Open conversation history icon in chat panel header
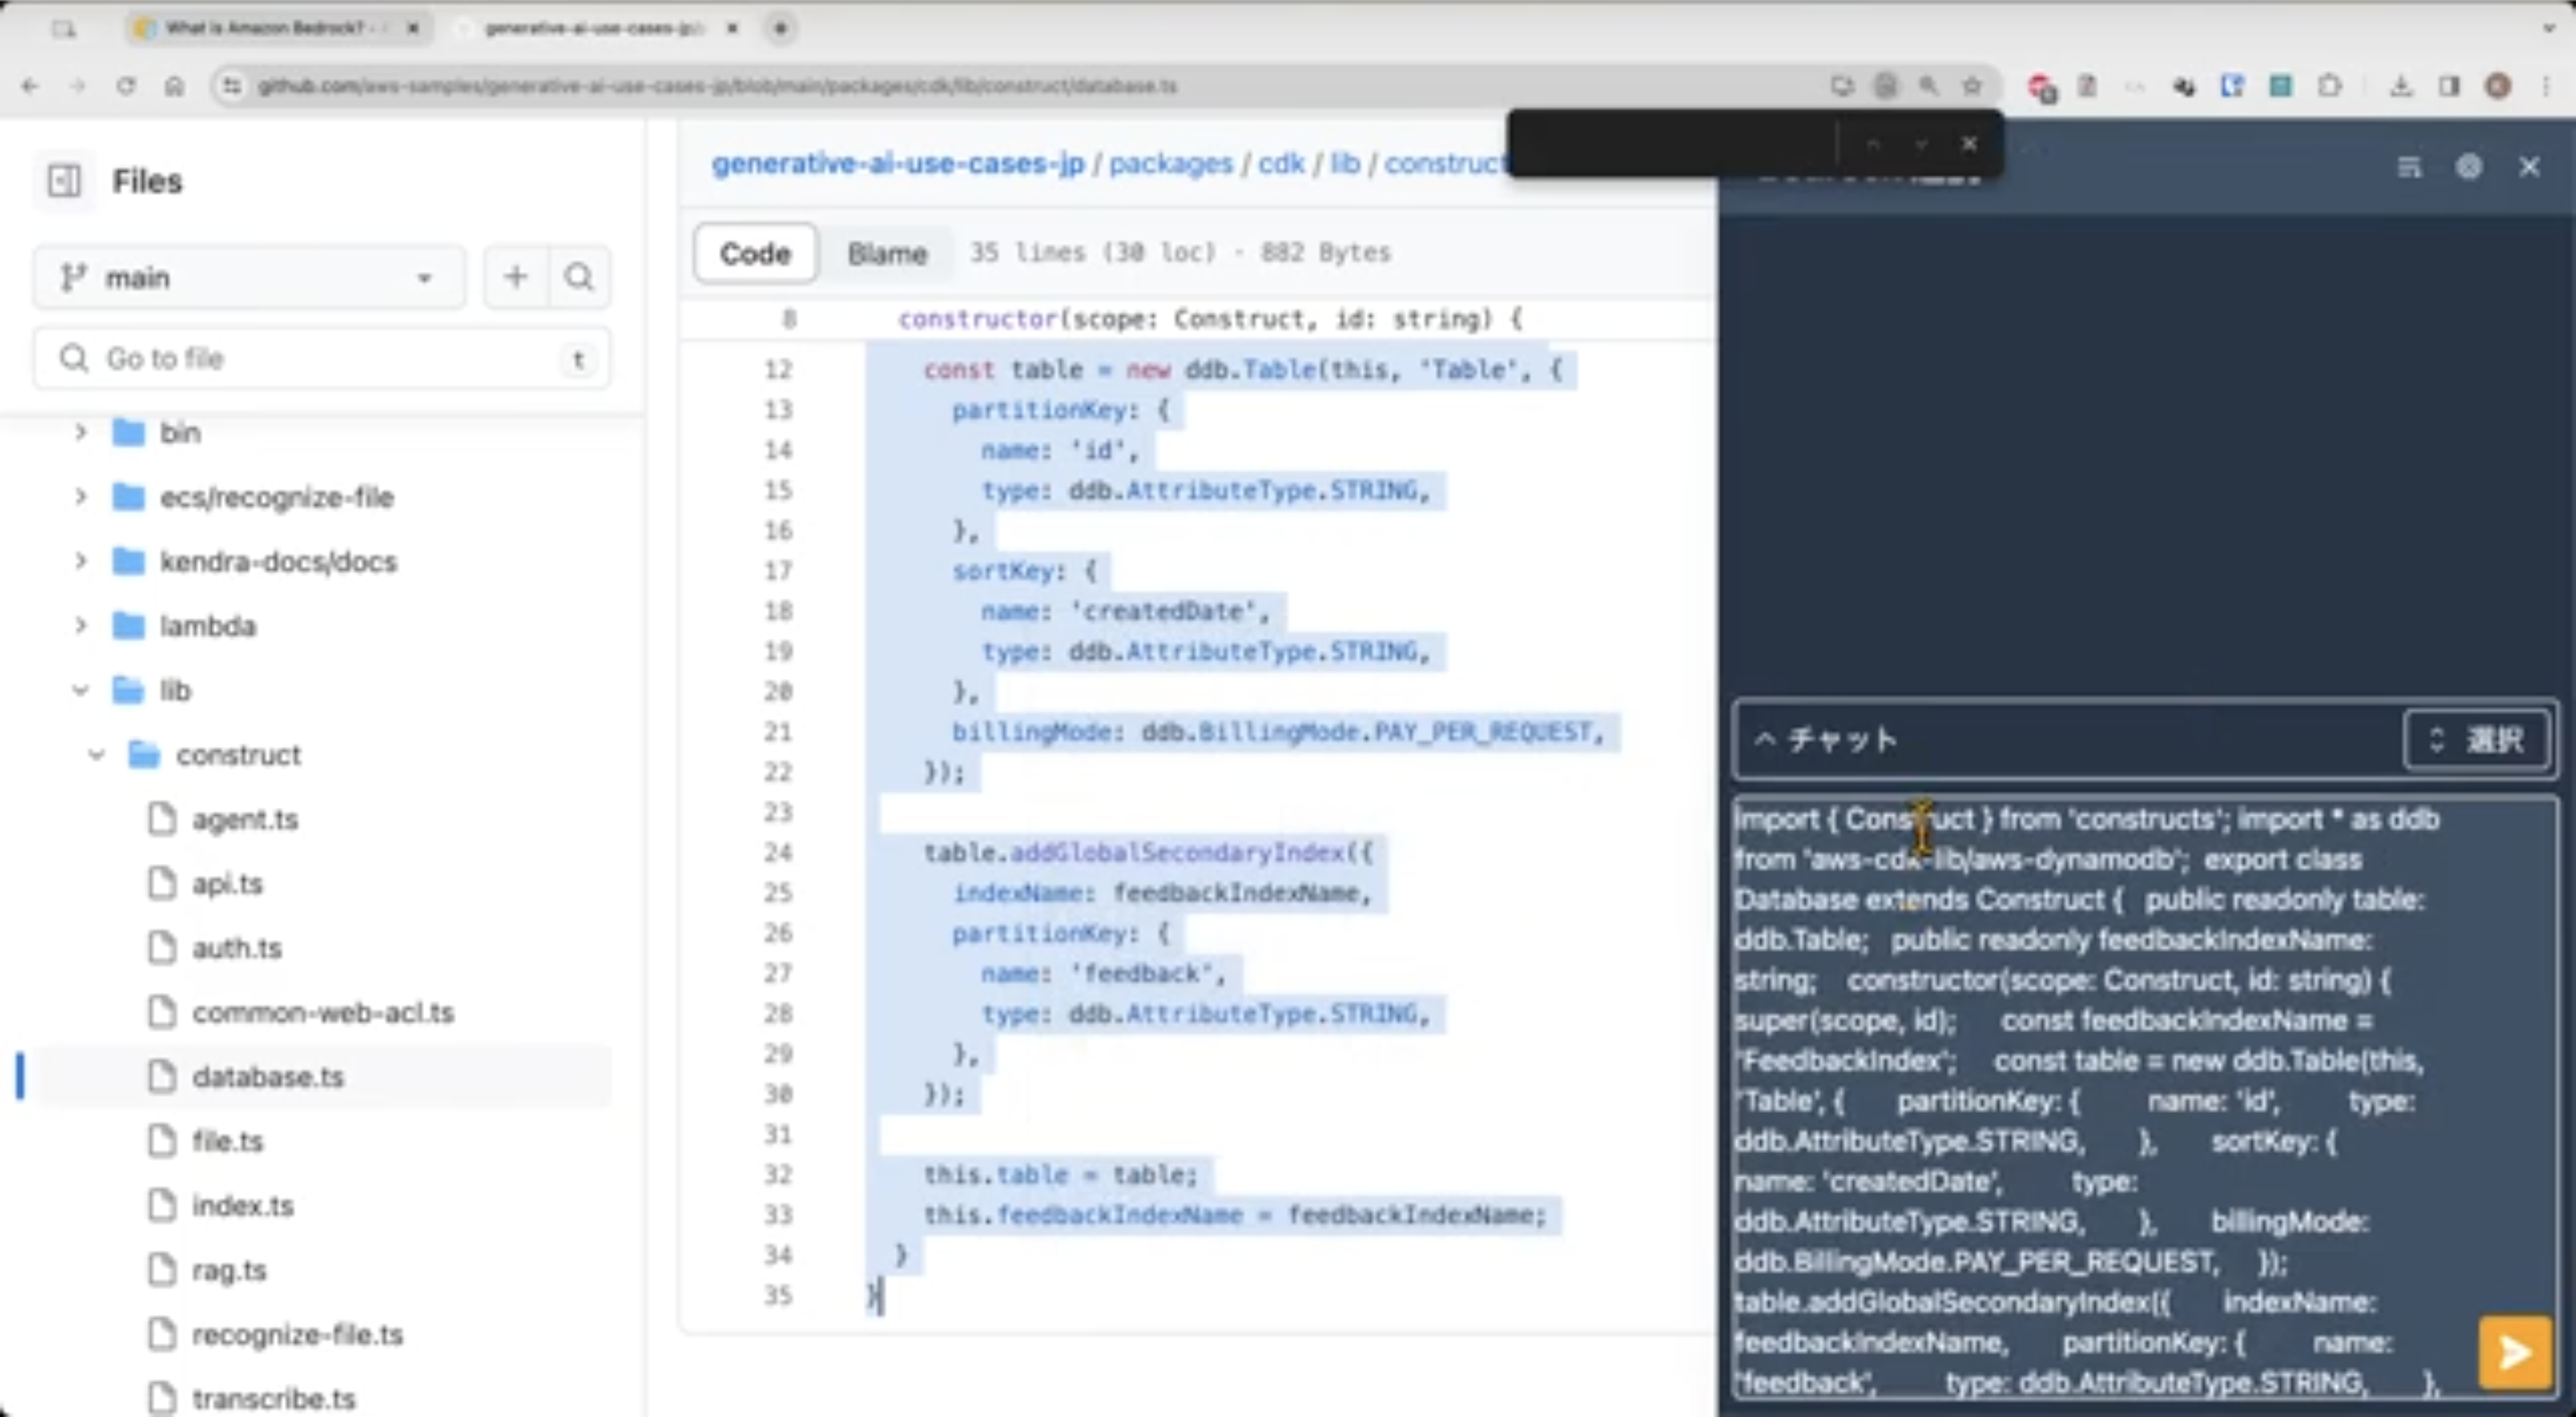The height and width of the screenshot is (1417, 2576). 2410,166
